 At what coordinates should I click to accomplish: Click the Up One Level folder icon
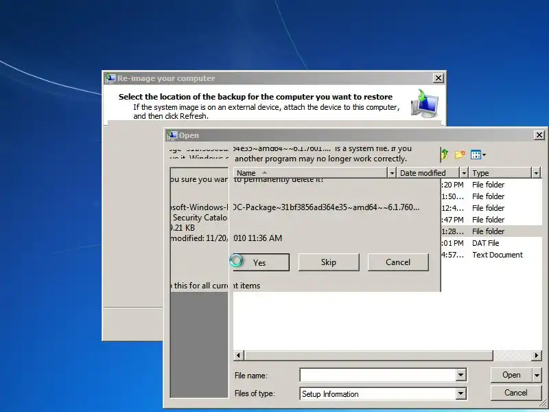point(445,154)
